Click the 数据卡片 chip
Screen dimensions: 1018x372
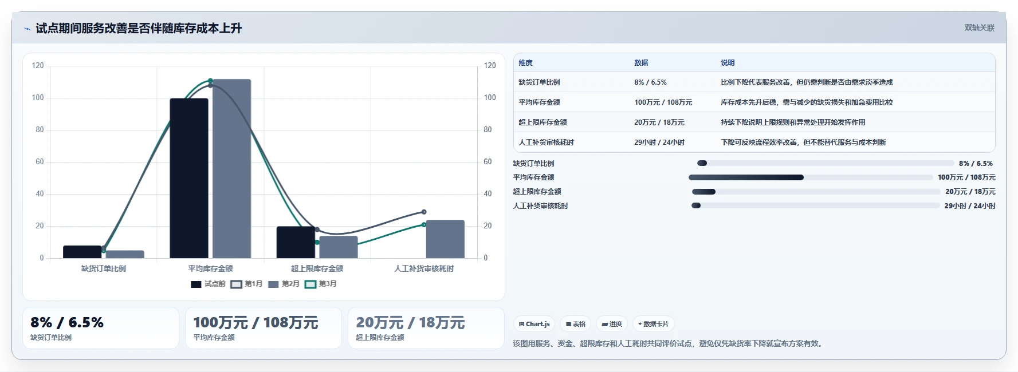(653, 324)
